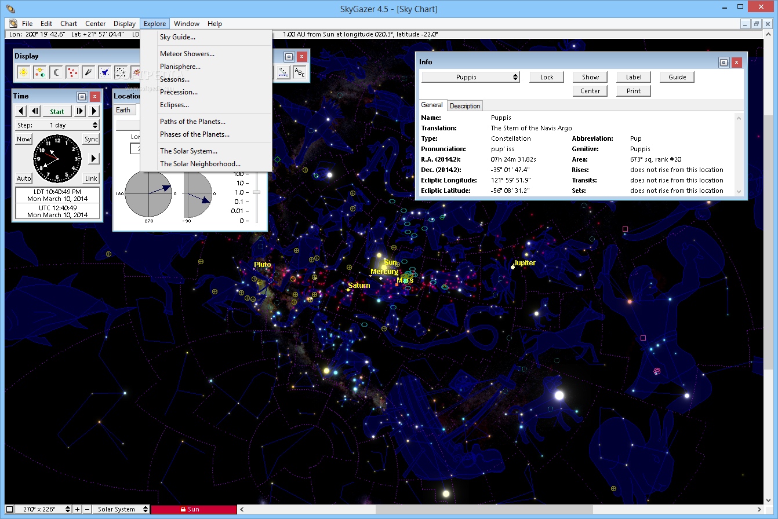Select Paths of the Planets... entry

pyautogui.click(x=206, y=122)
